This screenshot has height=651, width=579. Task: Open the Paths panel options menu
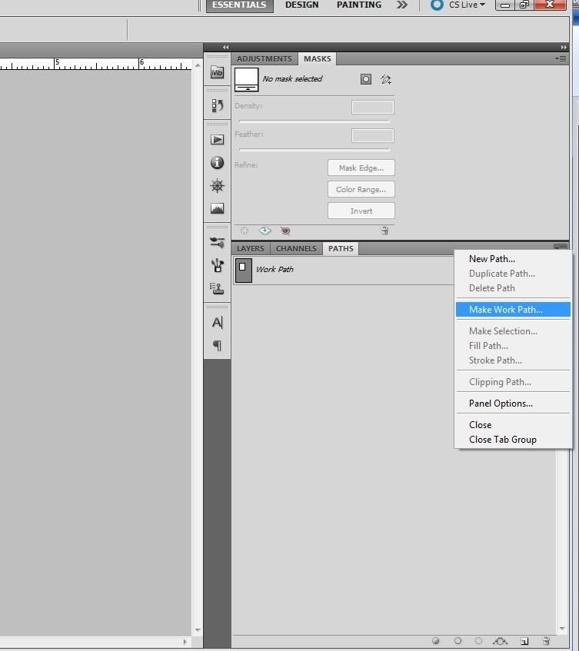(561, 247)
